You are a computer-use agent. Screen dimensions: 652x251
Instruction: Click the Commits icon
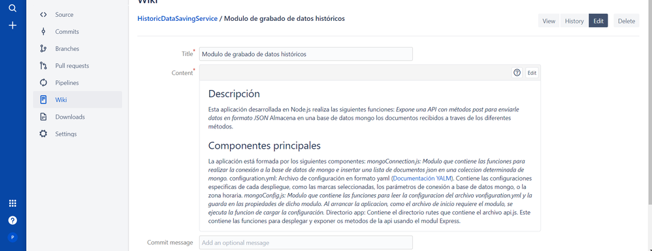(x=43, y=31)
